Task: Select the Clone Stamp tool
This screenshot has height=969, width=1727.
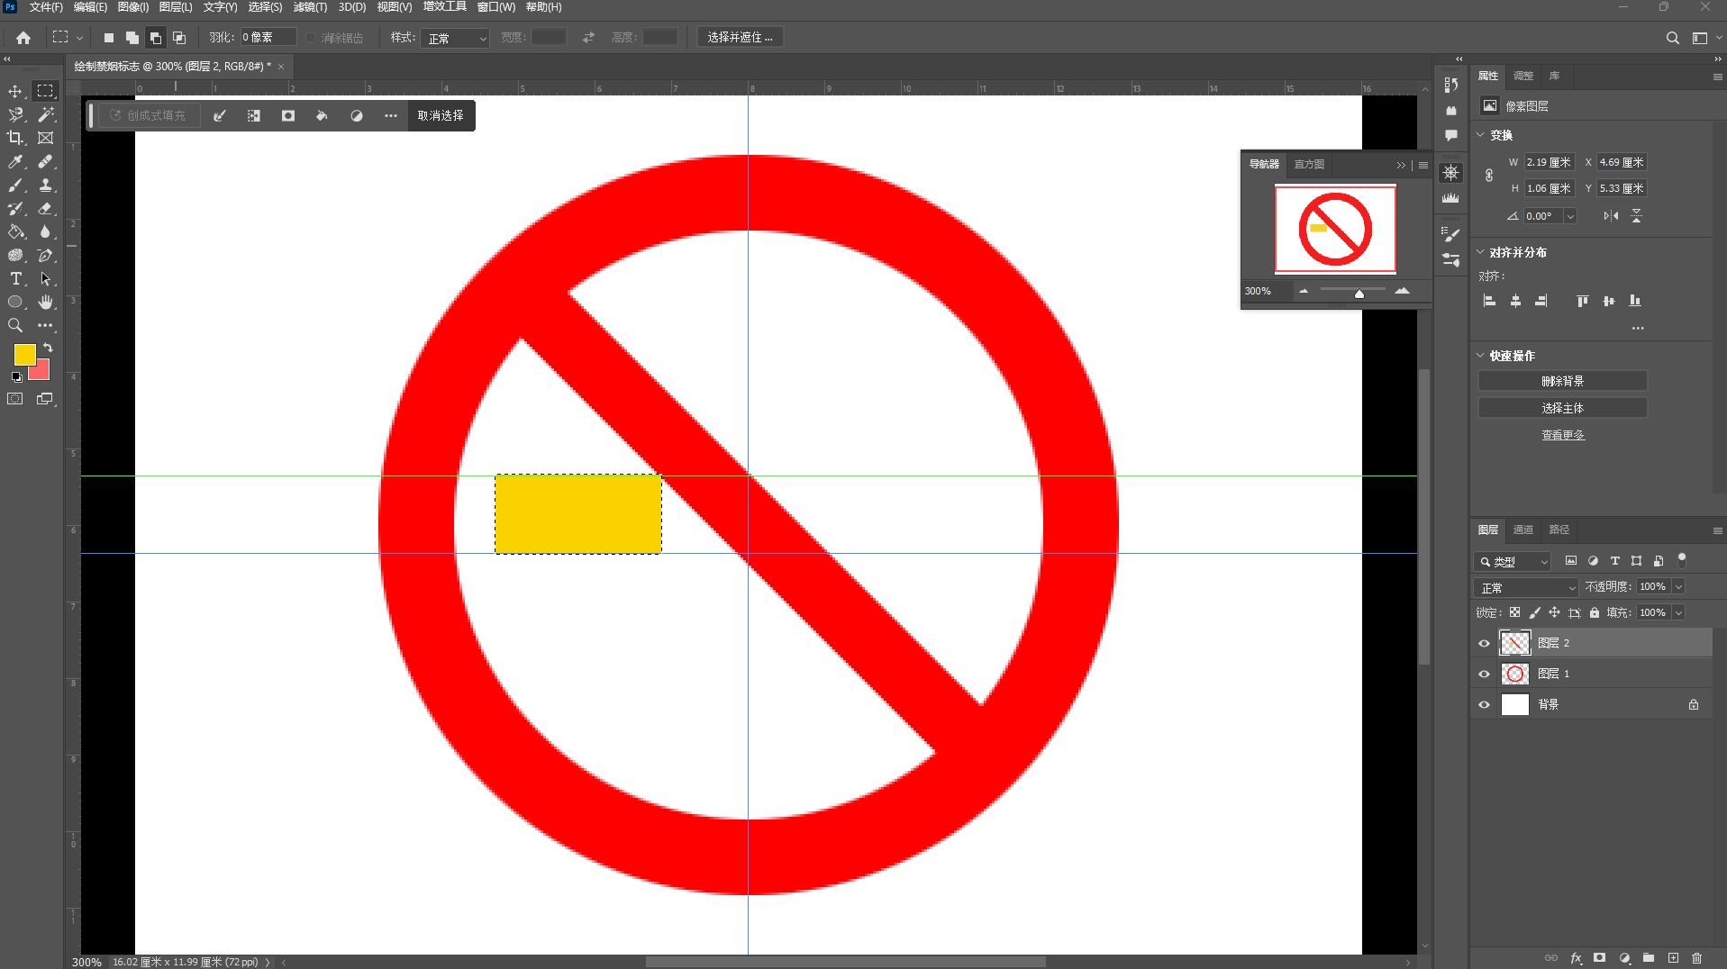Action: click(x=45, y=185)
